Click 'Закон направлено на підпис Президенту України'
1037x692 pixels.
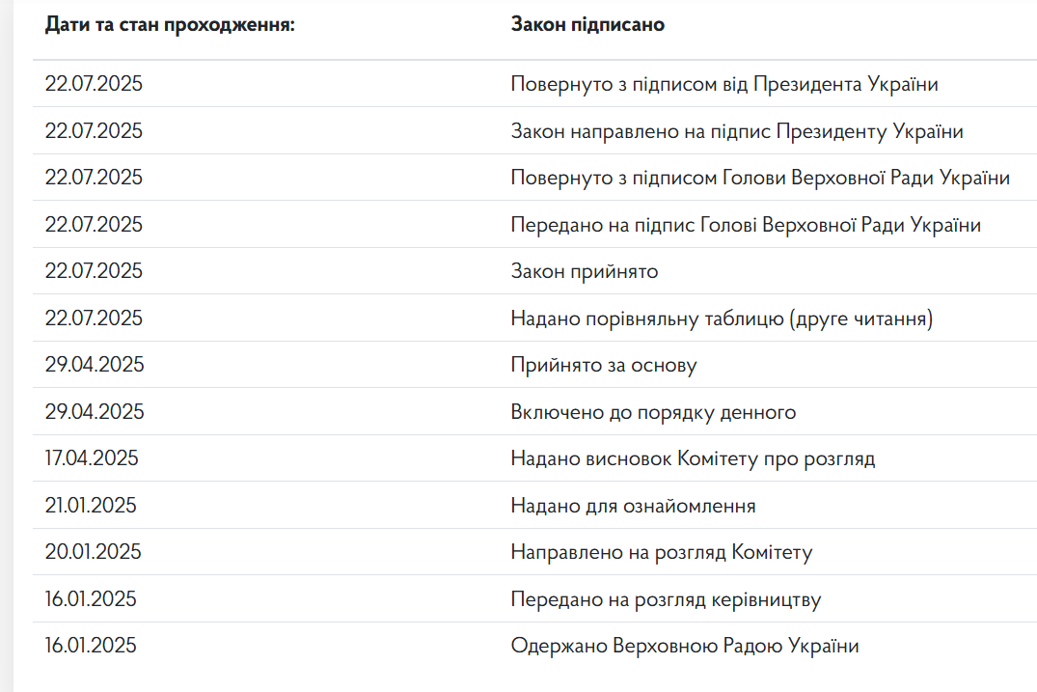[x=737, y=131]
